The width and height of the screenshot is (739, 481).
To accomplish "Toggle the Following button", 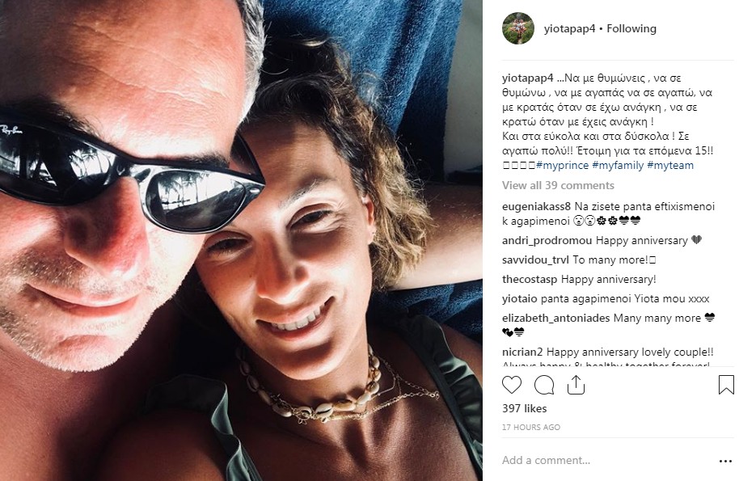I will (x=631, y=29).
